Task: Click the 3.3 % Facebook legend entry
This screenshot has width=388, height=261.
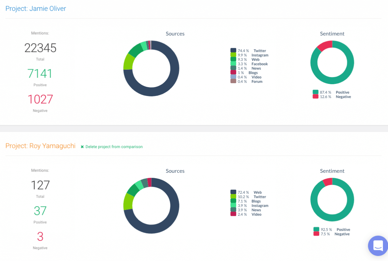Action: pyautogui.click(x=249, y=64)
